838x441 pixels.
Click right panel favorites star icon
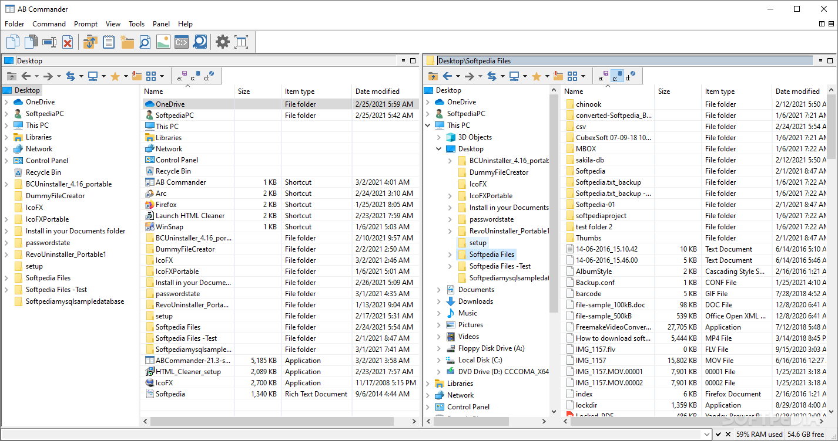(x=537, y=76)
